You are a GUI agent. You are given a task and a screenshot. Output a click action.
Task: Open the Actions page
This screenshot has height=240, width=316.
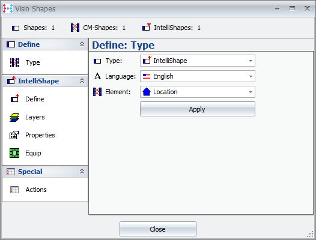coord(36,190)
